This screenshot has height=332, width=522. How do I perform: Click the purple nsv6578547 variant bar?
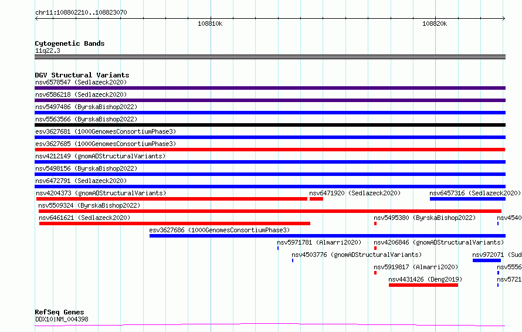270,88
